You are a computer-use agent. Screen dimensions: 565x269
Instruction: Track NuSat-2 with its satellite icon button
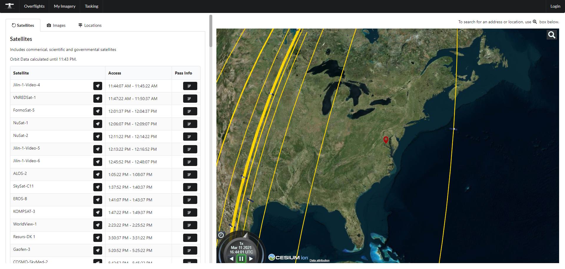pos(98,137)
